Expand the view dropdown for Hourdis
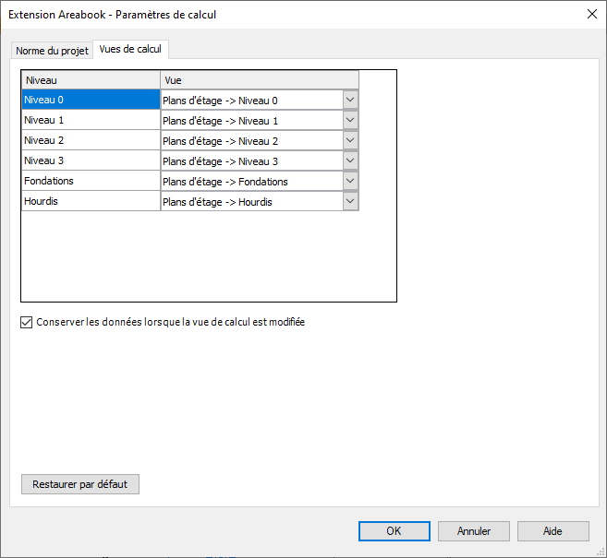The width and height of the screenshot is (607, 558). pyautogui.click(x=350, y=202)
